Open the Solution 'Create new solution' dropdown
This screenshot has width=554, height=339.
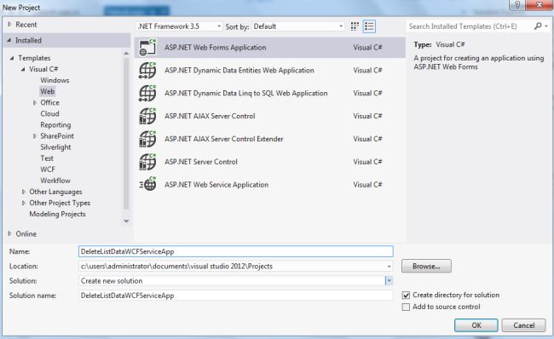[x=389, y=281]
